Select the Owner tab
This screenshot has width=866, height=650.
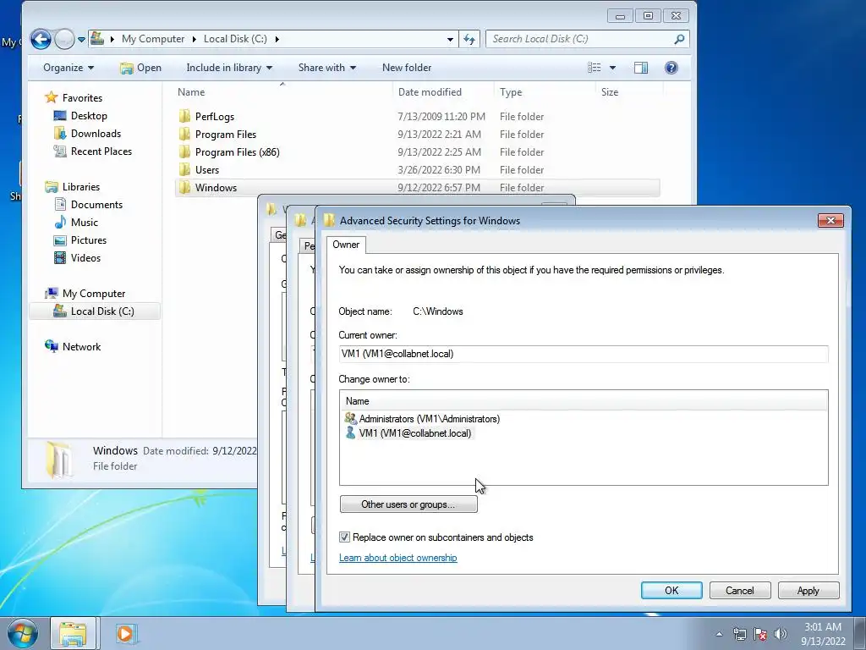coord(346,245)
